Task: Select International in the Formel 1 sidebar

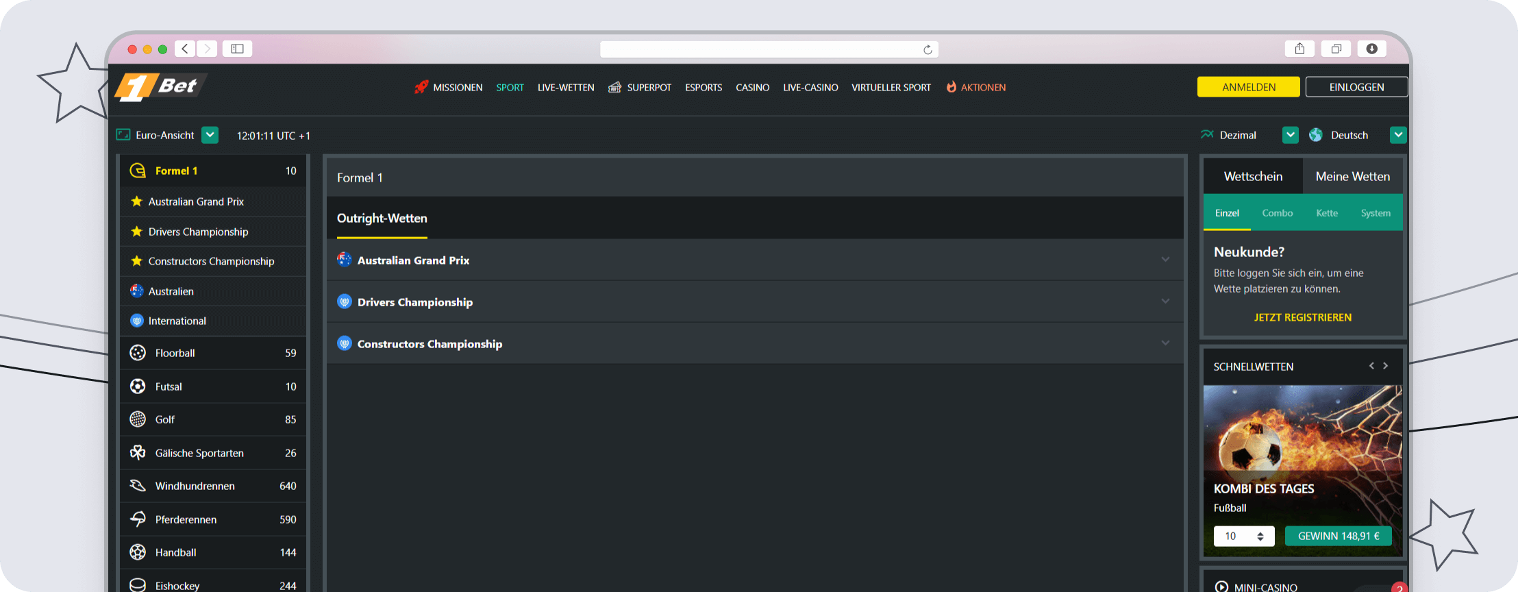Action: coord(213,321)
